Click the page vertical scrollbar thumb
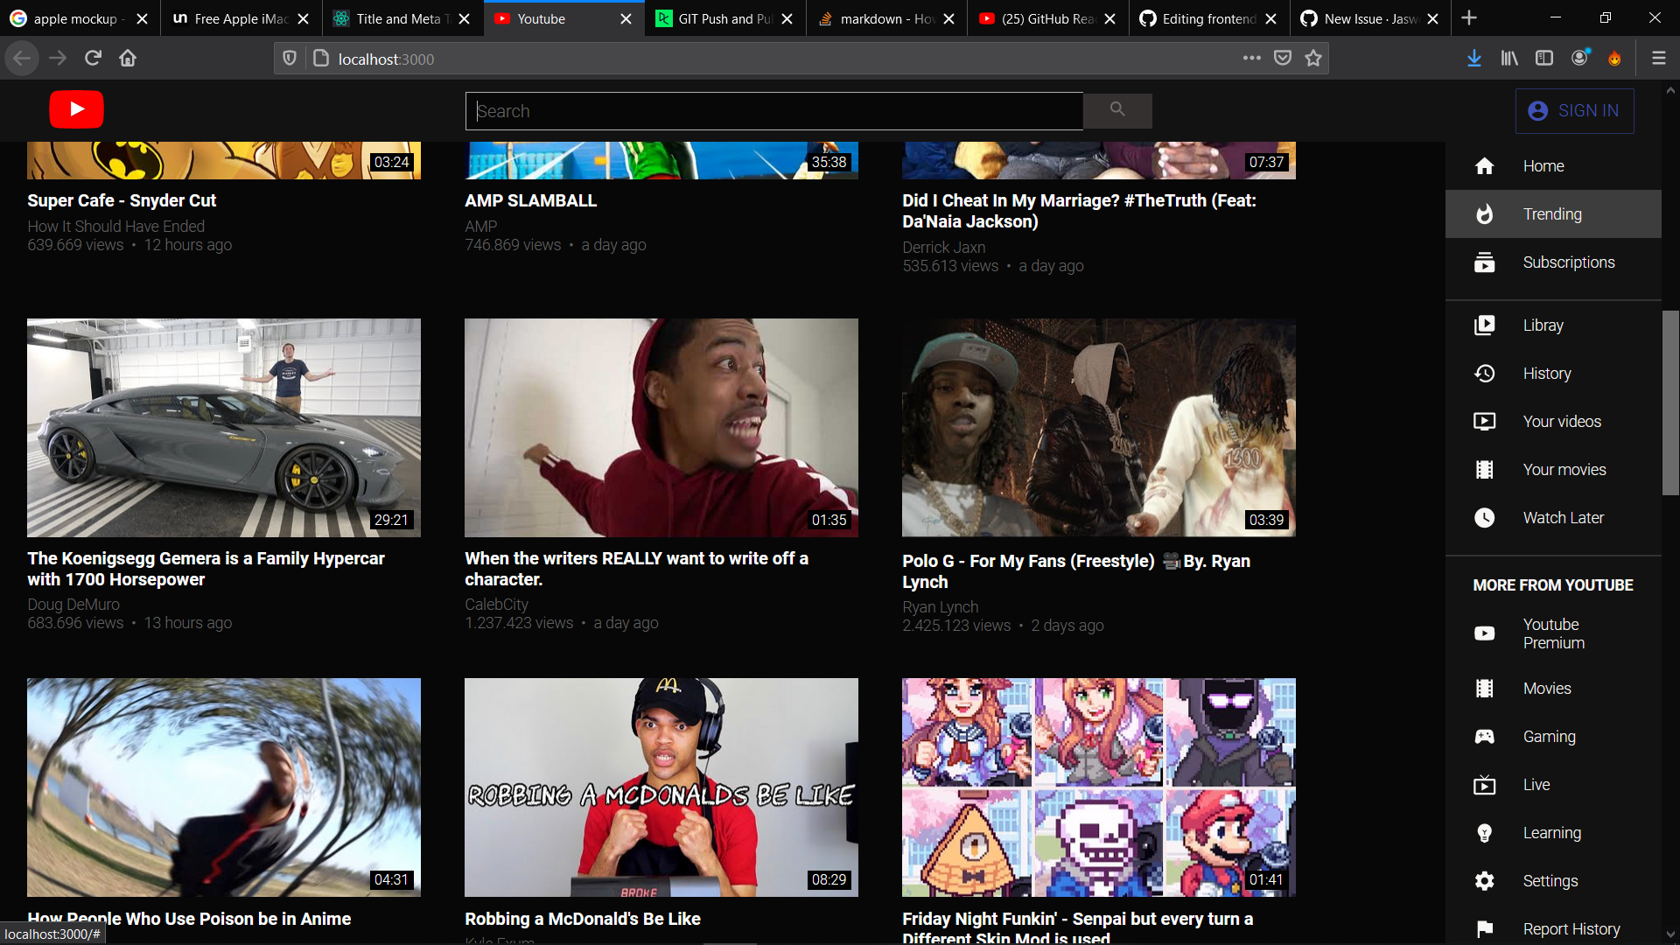 click(x=1670, y=402)
